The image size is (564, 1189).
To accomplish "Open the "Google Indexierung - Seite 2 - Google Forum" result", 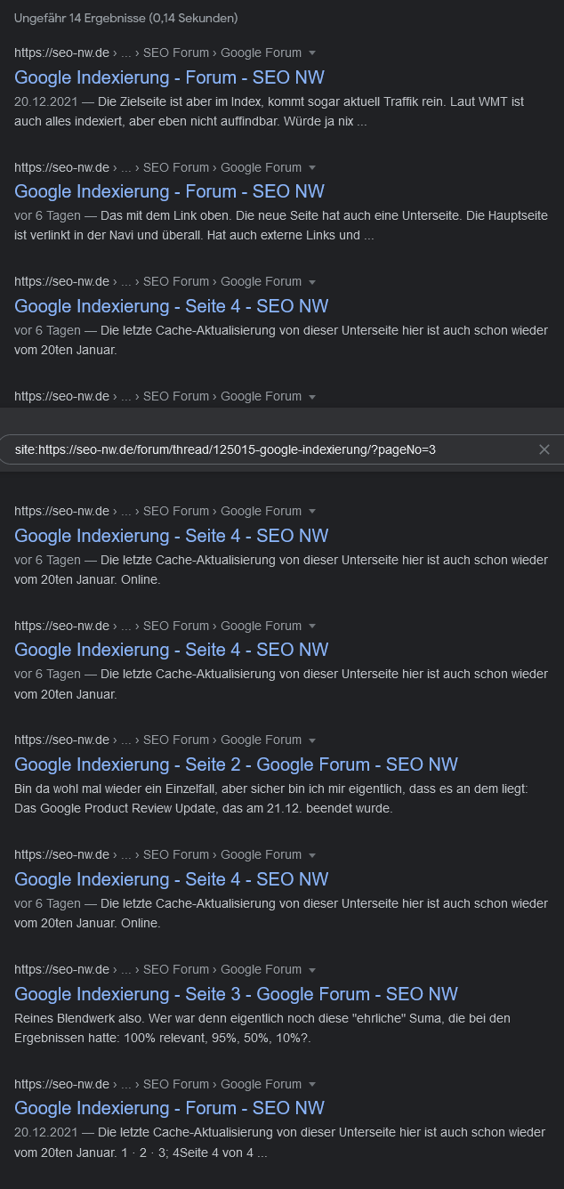I will point(236,764).
